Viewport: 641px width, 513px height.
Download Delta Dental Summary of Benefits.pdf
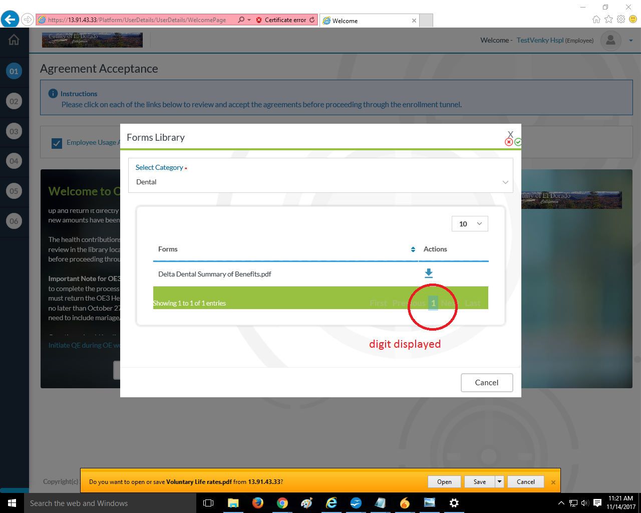429,273
